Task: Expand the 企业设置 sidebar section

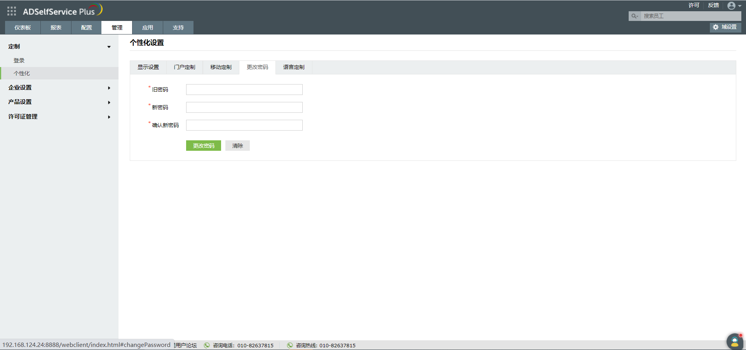Action: pos(59,88)
